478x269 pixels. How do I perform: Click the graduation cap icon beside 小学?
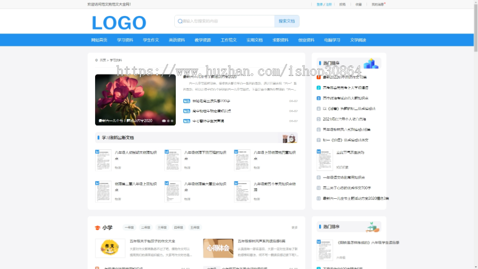pyautogui.click(x=98, y=228)
